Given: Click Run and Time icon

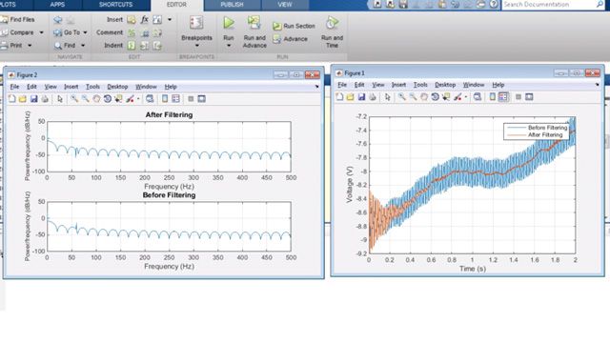Looking at the screenshot, I should [332, 23].
